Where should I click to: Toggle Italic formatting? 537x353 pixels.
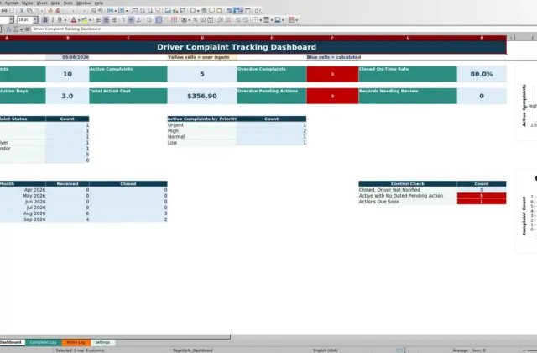[x=52, y=20]
